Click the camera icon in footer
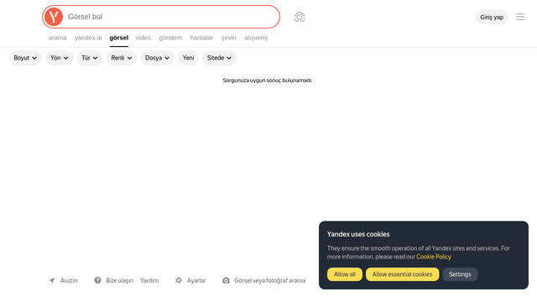This screenshot has height=302, width=537. tap(226, 280)
